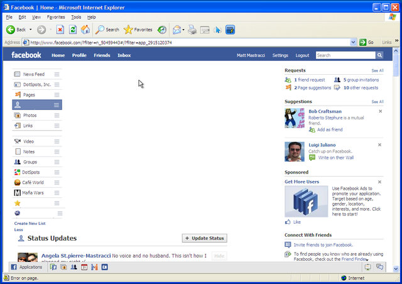Open 10 other requests

click(361, 88)
